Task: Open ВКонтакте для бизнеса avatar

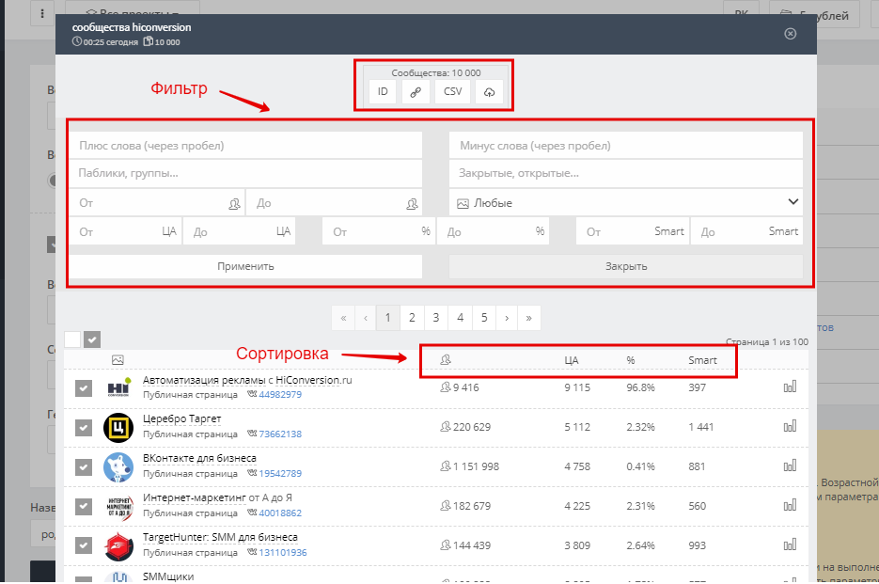Action: coord(118,466)
